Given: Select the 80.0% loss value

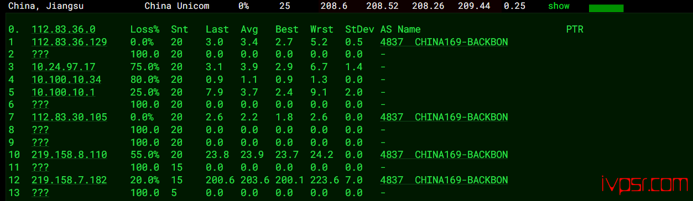Looking at the screenshot, I should [x=144, y=80].
